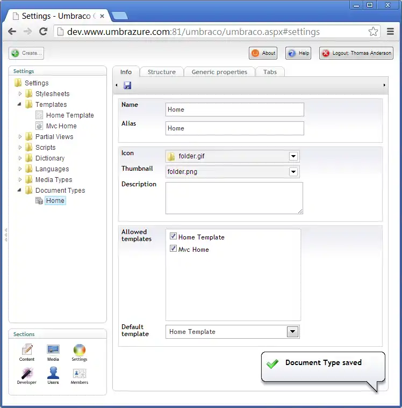This screenshot has height=408, width=402.
Task: Click the browser address bar
Action: 217,32
